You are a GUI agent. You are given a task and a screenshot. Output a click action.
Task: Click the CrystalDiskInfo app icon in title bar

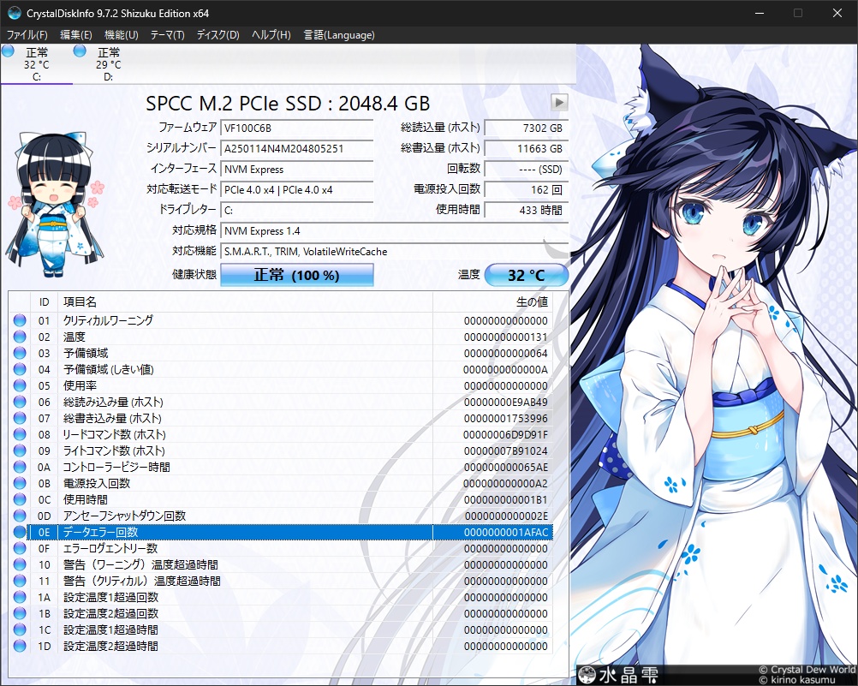[x=15, y=13]
